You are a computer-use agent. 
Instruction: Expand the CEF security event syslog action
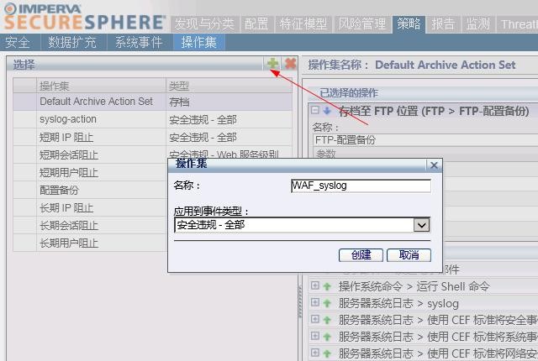[x=315, y=319]
